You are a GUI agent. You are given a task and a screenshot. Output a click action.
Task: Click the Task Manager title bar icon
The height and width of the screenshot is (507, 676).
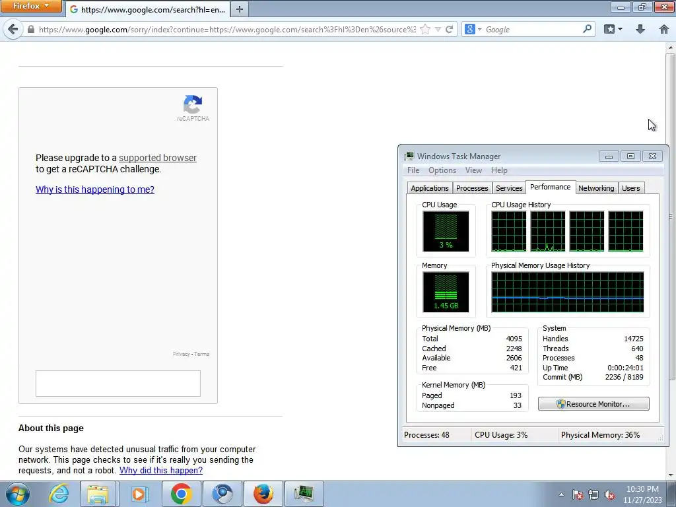(x=409, y=156)
